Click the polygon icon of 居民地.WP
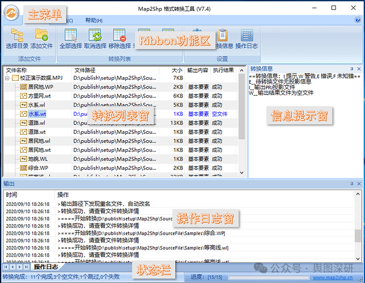 pos(23,87)
